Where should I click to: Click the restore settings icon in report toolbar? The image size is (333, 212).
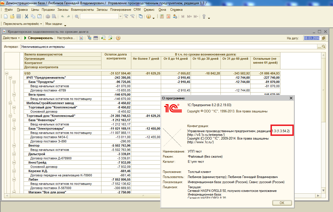pyautogui.click(x=104, y=38)
